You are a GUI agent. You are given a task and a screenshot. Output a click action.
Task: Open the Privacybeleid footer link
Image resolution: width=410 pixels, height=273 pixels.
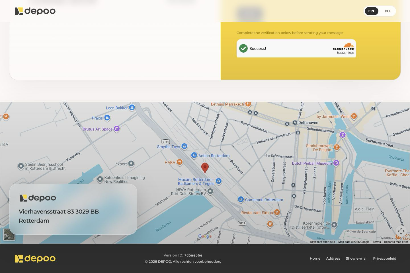(x=385, y=258)
